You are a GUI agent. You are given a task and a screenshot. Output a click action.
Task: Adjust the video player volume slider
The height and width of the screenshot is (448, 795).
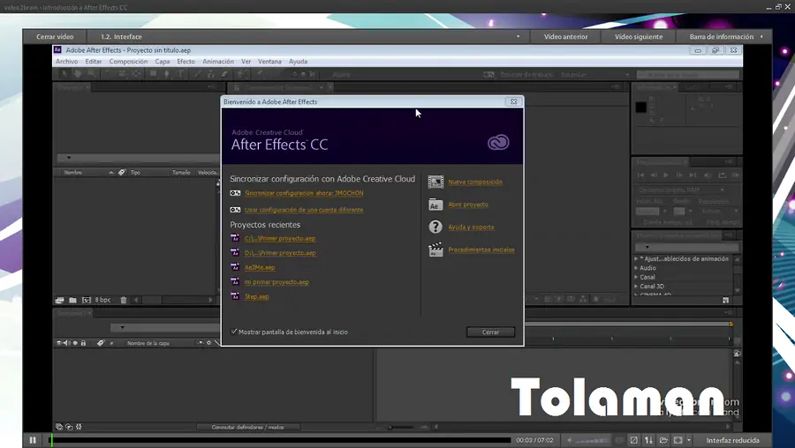tap(592, 440)
